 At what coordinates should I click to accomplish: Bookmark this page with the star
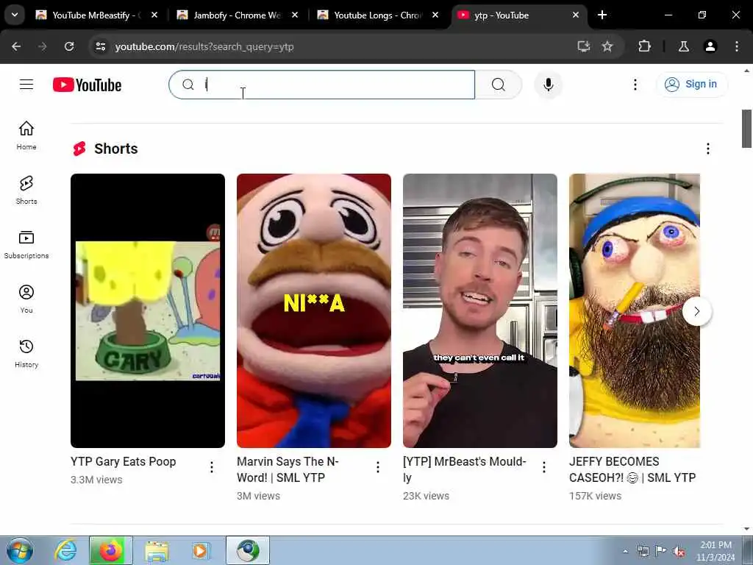click(607, 46)
